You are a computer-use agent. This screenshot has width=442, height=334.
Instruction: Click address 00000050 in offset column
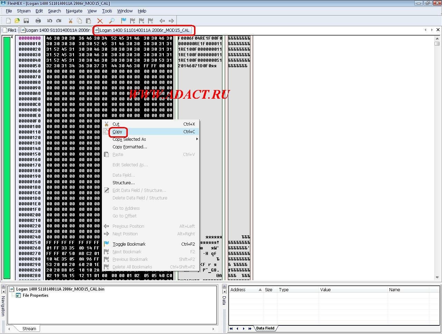[30, 66]
